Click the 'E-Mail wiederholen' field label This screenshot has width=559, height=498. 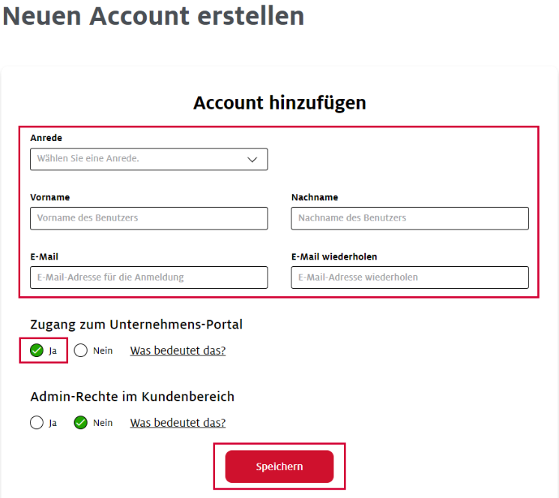tap(334, 256)
